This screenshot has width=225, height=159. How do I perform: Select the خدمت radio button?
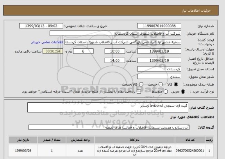pos(161,84)
